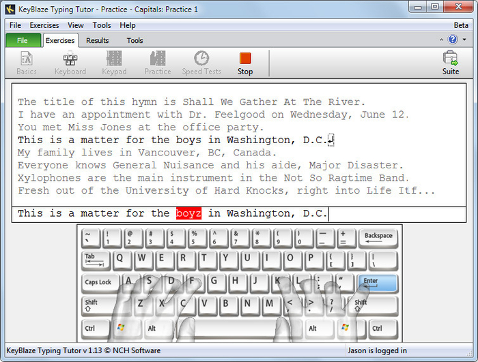Click the line 'You met Miss Jones at the office party.'
Screen dimensions: 478x362
(x=141, y=127)
